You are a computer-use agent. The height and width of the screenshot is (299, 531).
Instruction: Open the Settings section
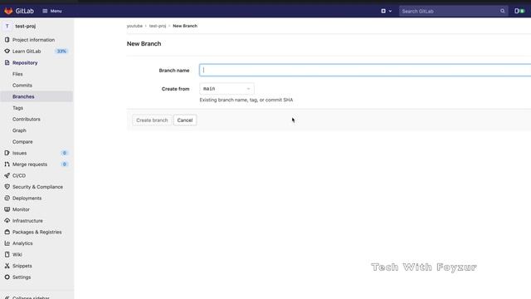[22, 277]
